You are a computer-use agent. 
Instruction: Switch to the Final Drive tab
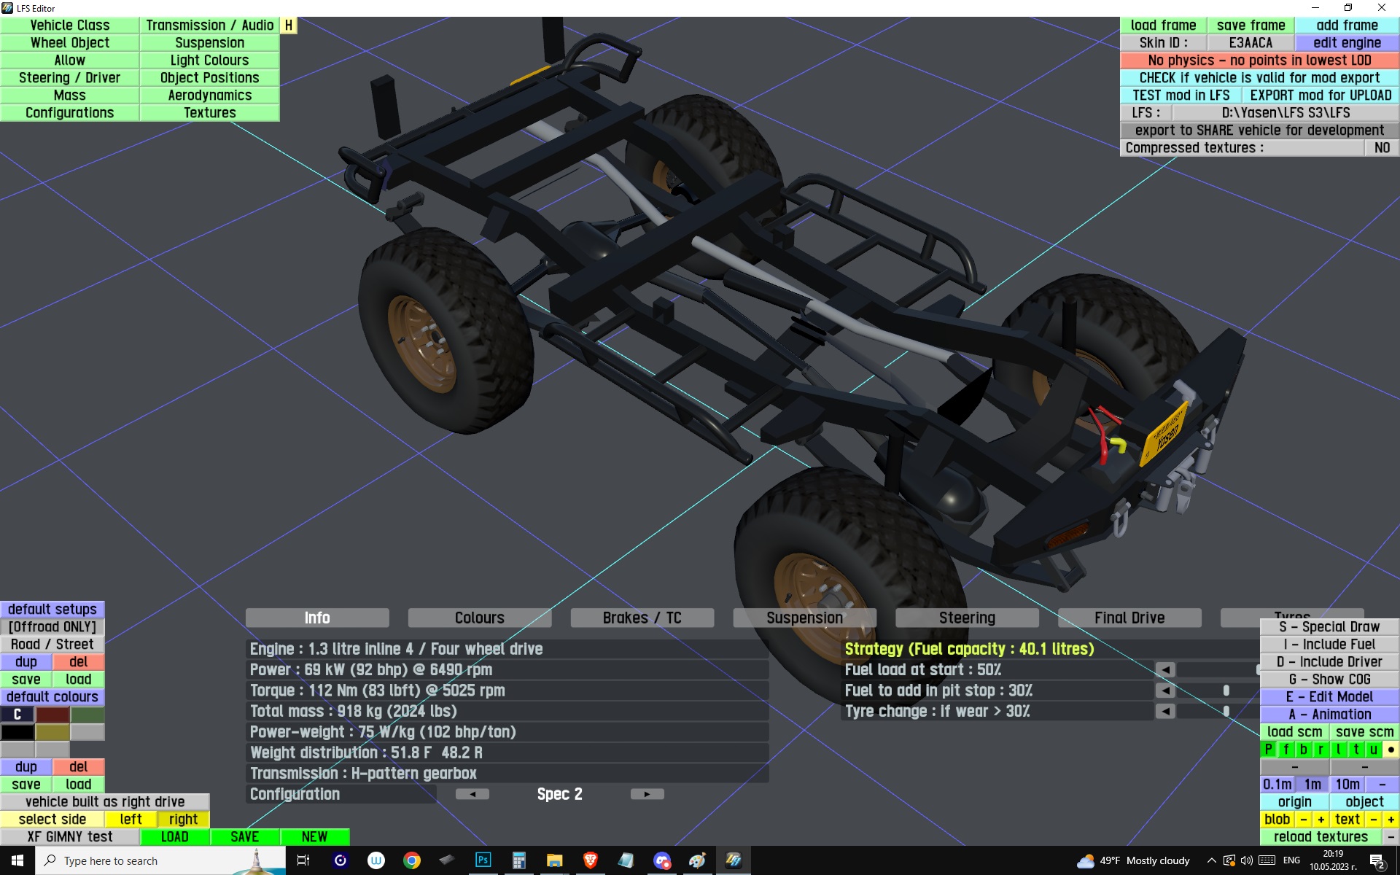click(1129, 618)
